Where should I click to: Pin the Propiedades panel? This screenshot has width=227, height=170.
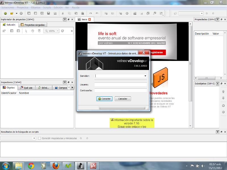(x=218, y=20)
